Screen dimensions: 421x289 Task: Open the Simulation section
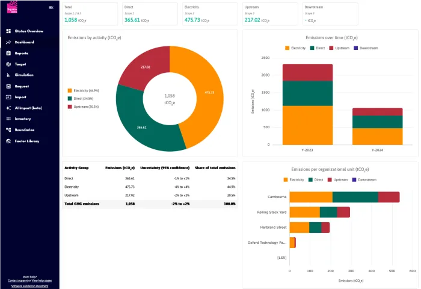(x=24, y=75)
